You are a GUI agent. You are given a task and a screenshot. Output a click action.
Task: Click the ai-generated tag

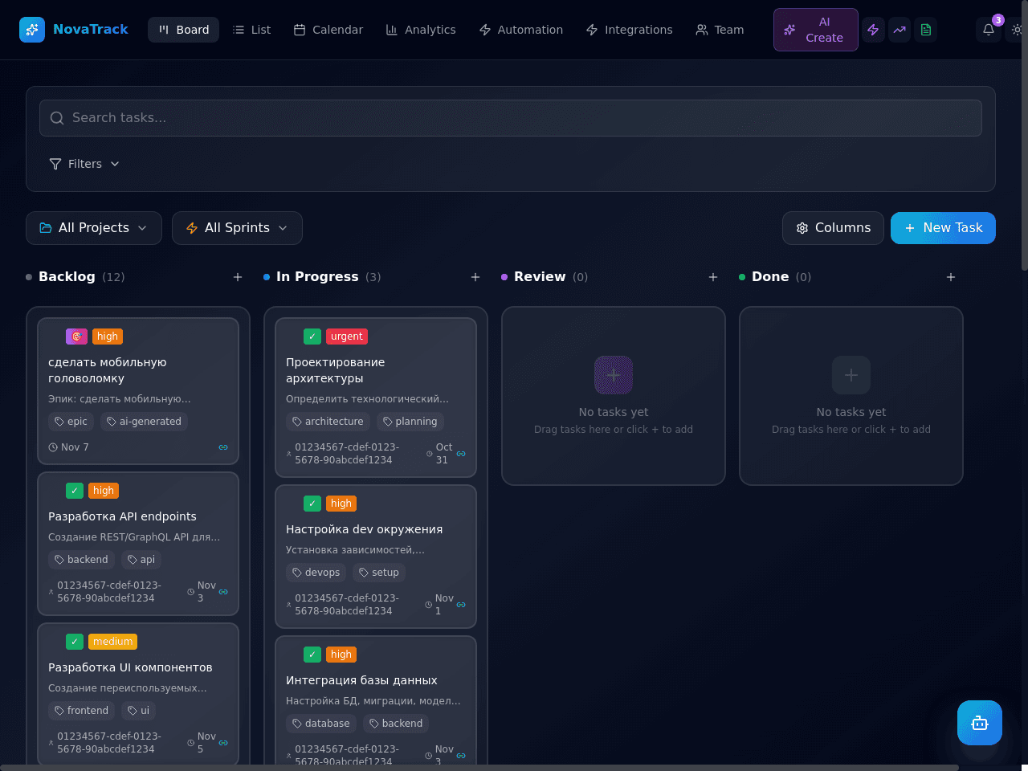point(144,422)
